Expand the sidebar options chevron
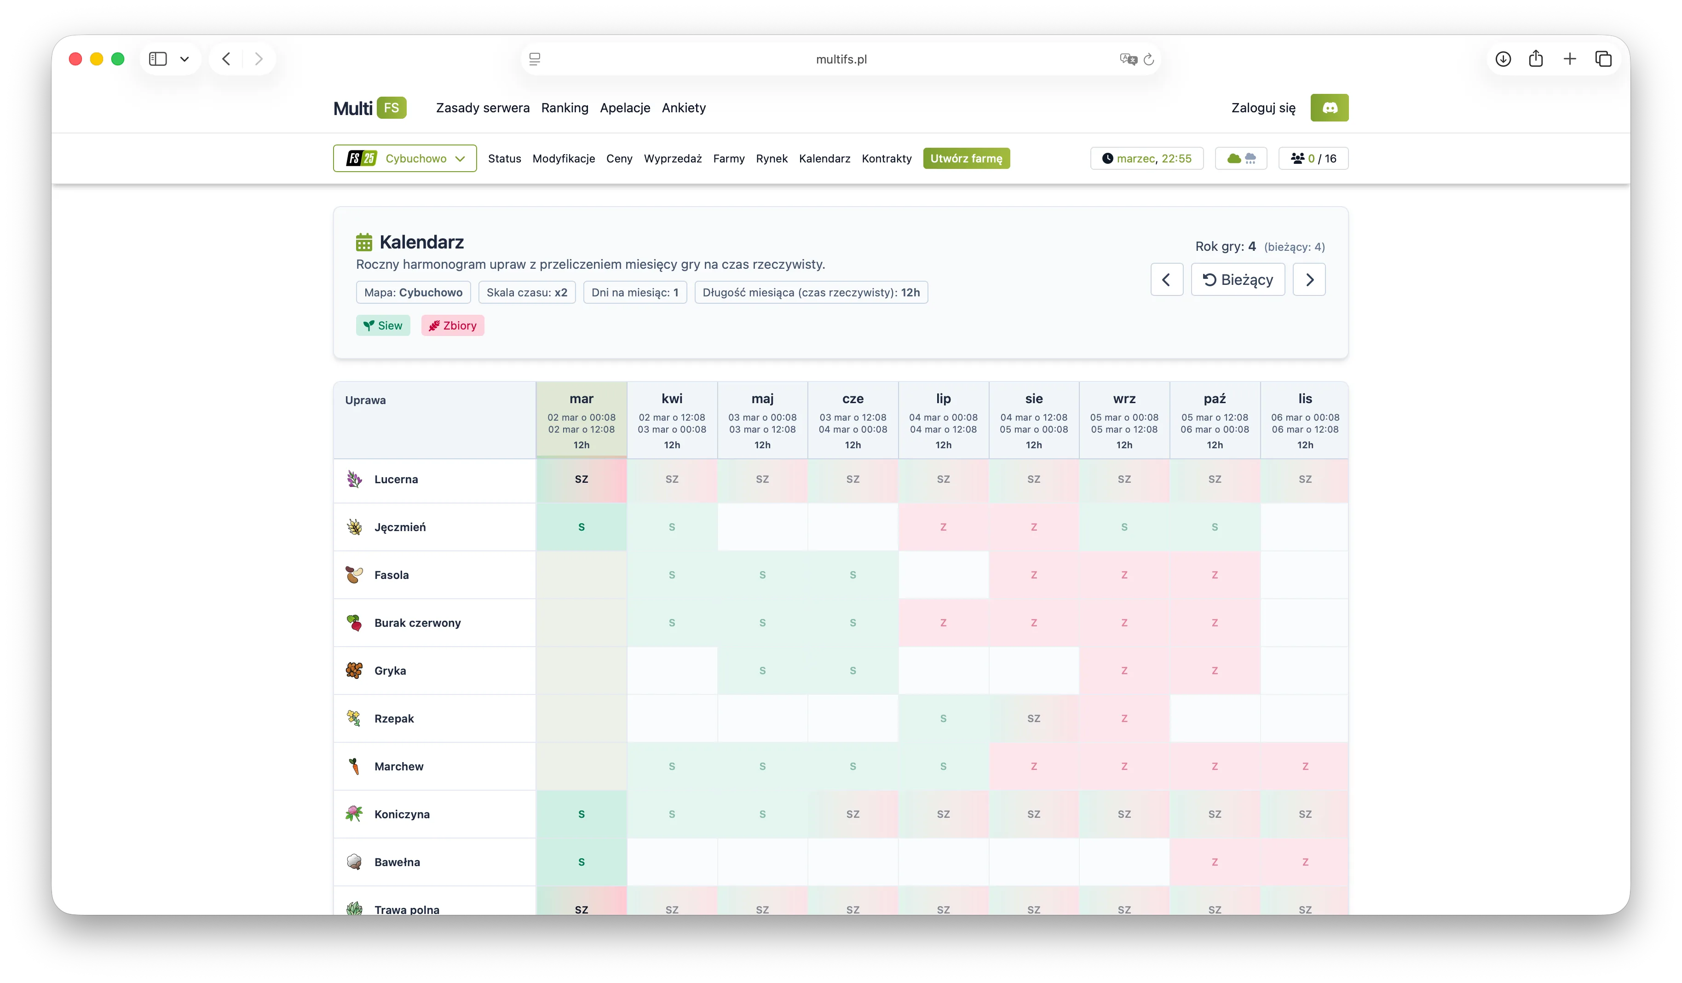 tap(185, 59)
